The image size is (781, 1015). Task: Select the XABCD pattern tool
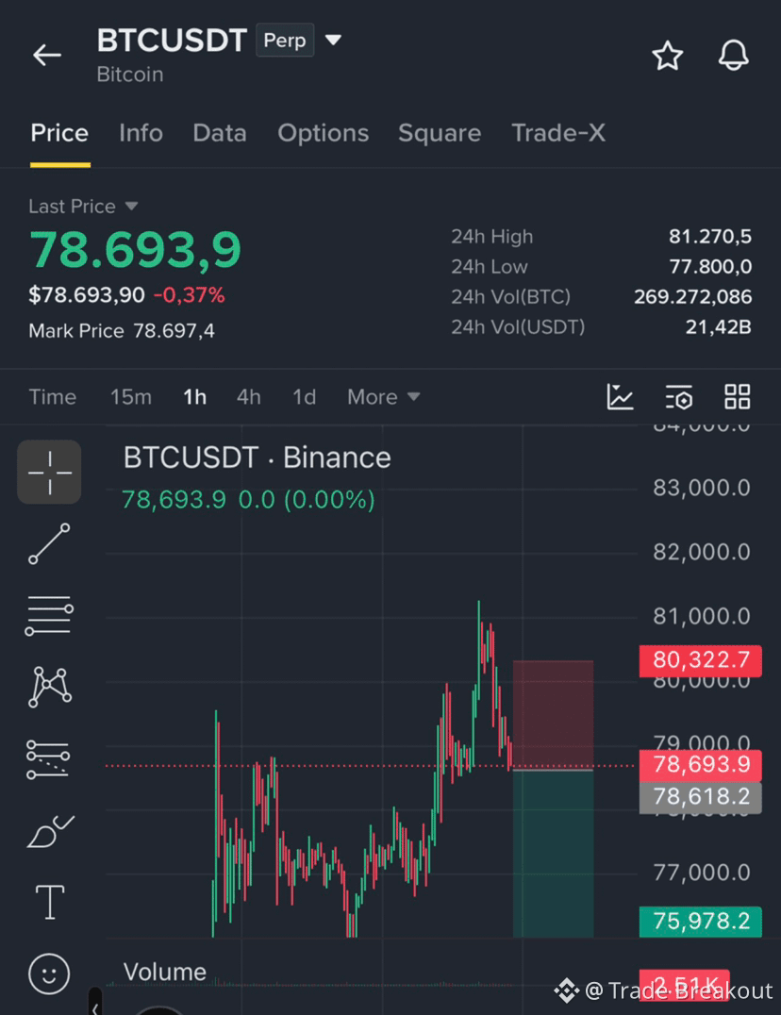click(x=49, y=686)
